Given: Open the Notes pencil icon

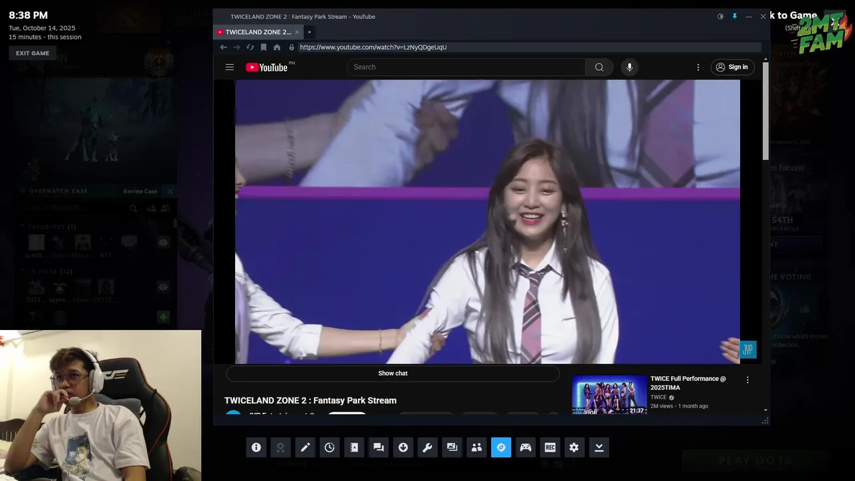Looking at the screenshot, I should [305, 448].
